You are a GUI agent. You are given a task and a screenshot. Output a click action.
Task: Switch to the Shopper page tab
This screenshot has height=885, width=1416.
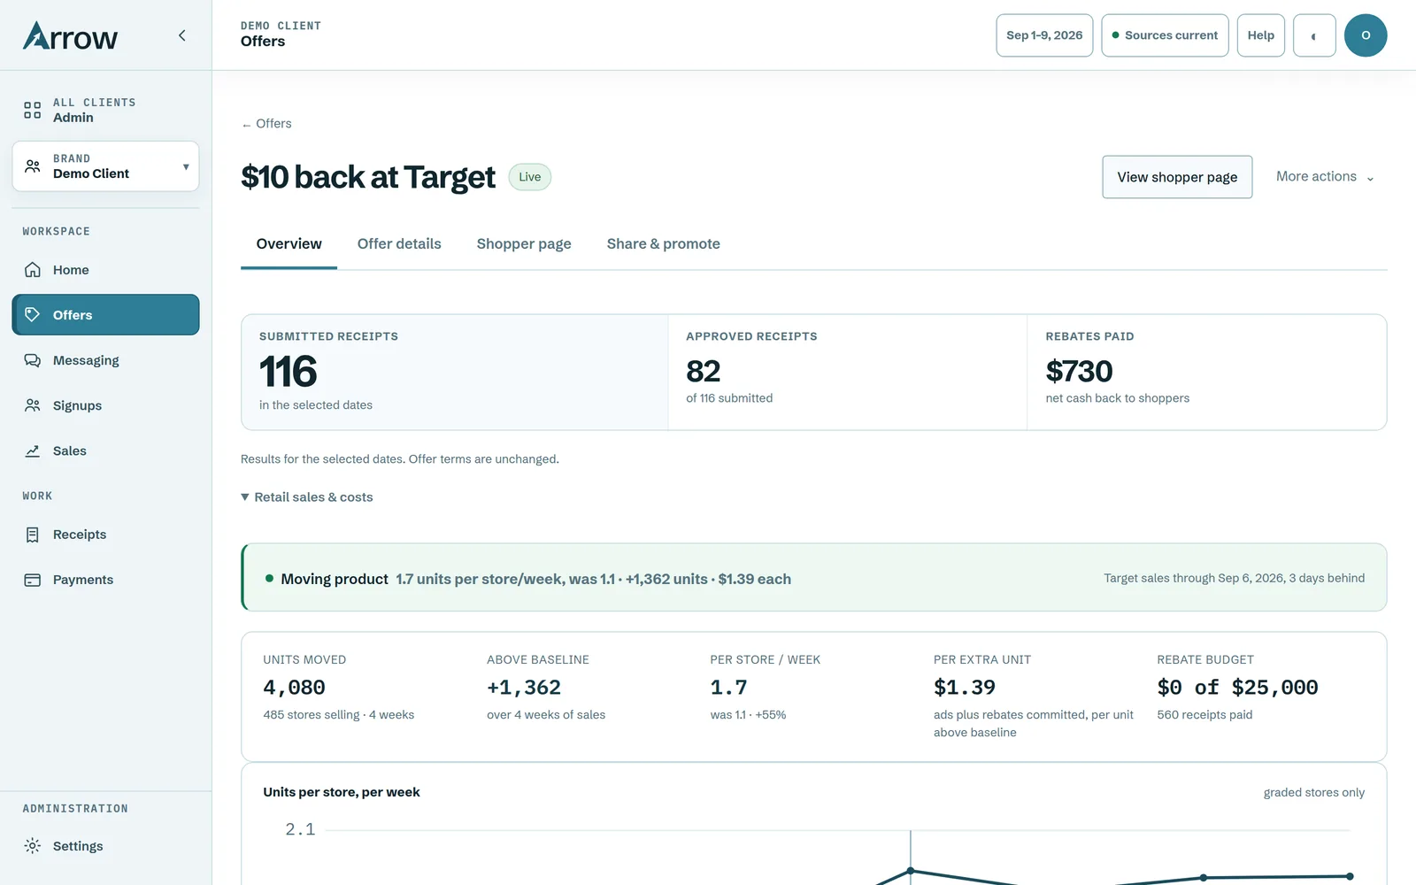524,244
